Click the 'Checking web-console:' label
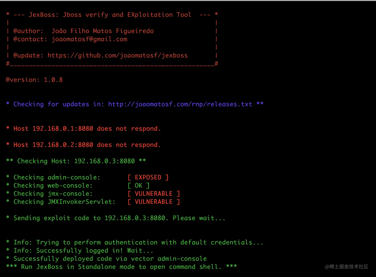 (53, 186)
